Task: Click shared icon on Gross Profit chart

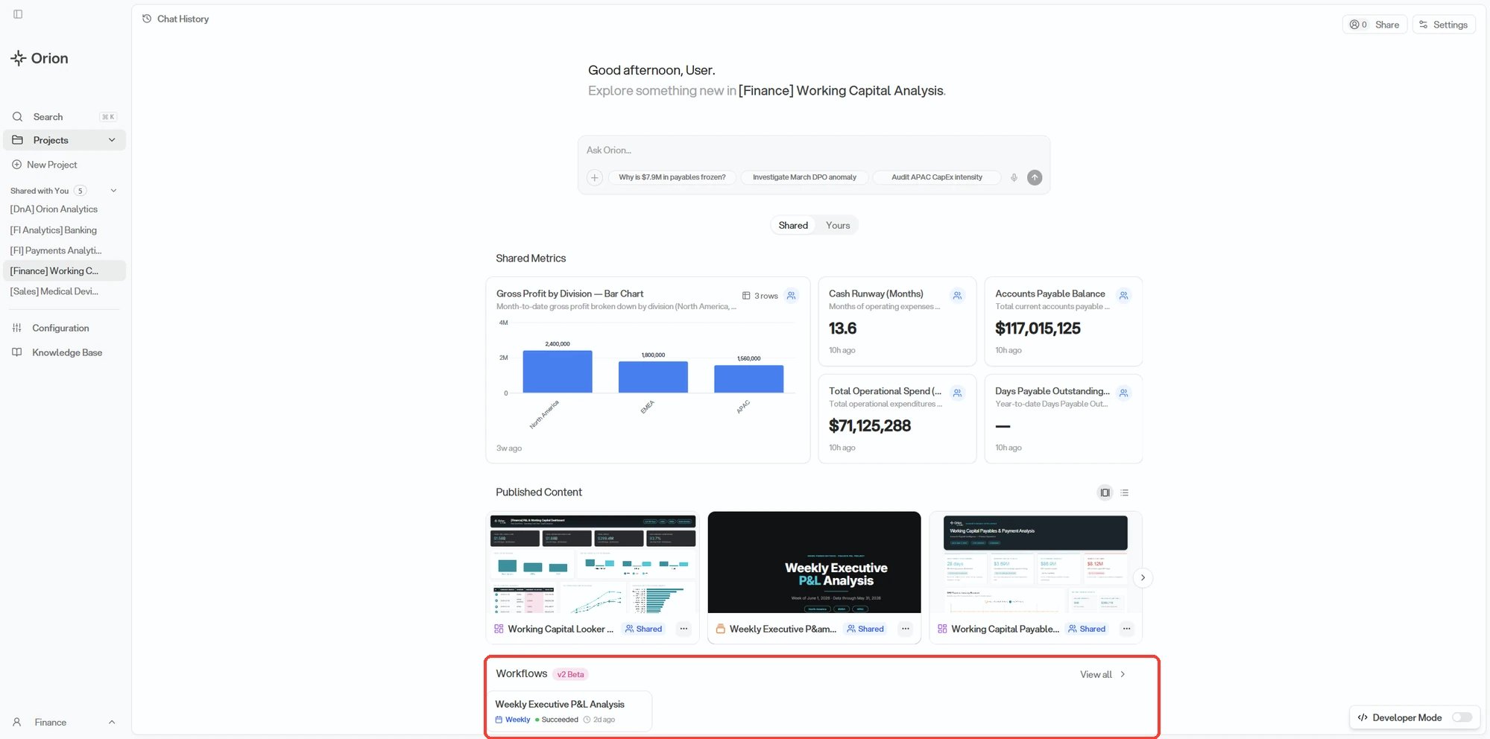Action: (792, 296)
